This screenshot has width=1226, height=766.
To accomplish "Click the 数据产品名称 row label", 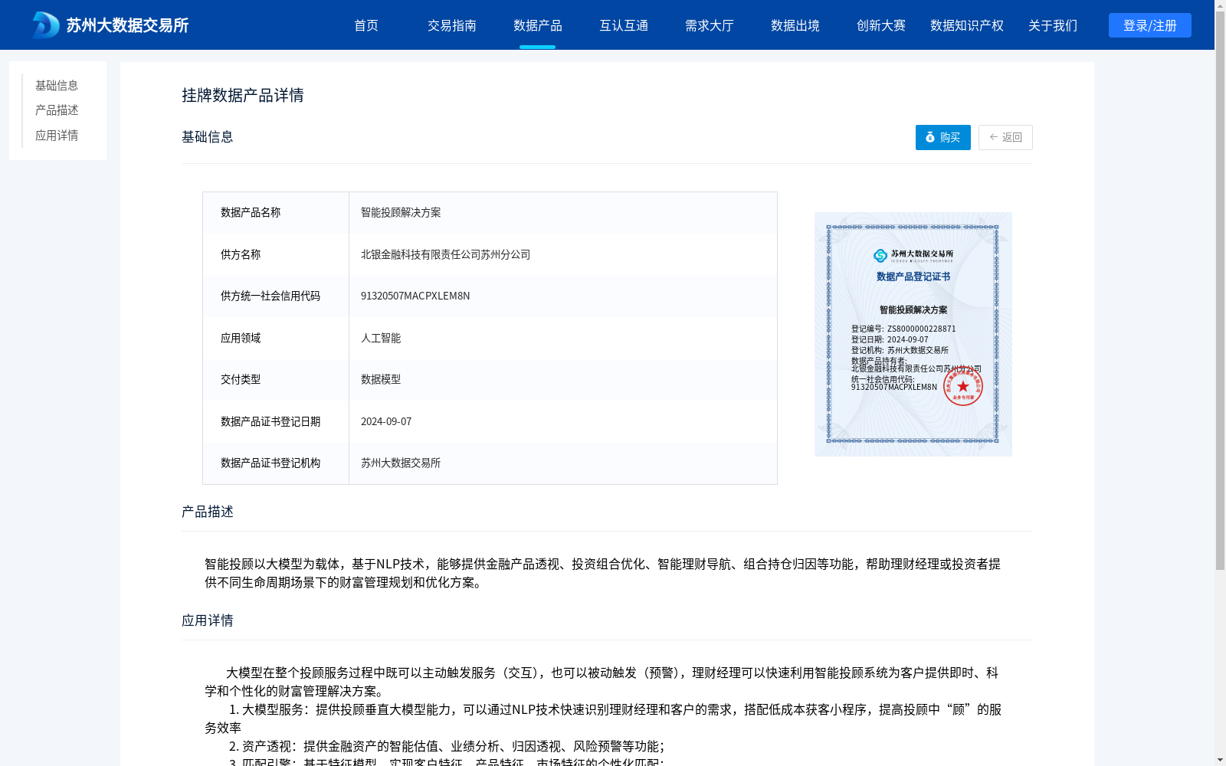I will tap(251, 212).
